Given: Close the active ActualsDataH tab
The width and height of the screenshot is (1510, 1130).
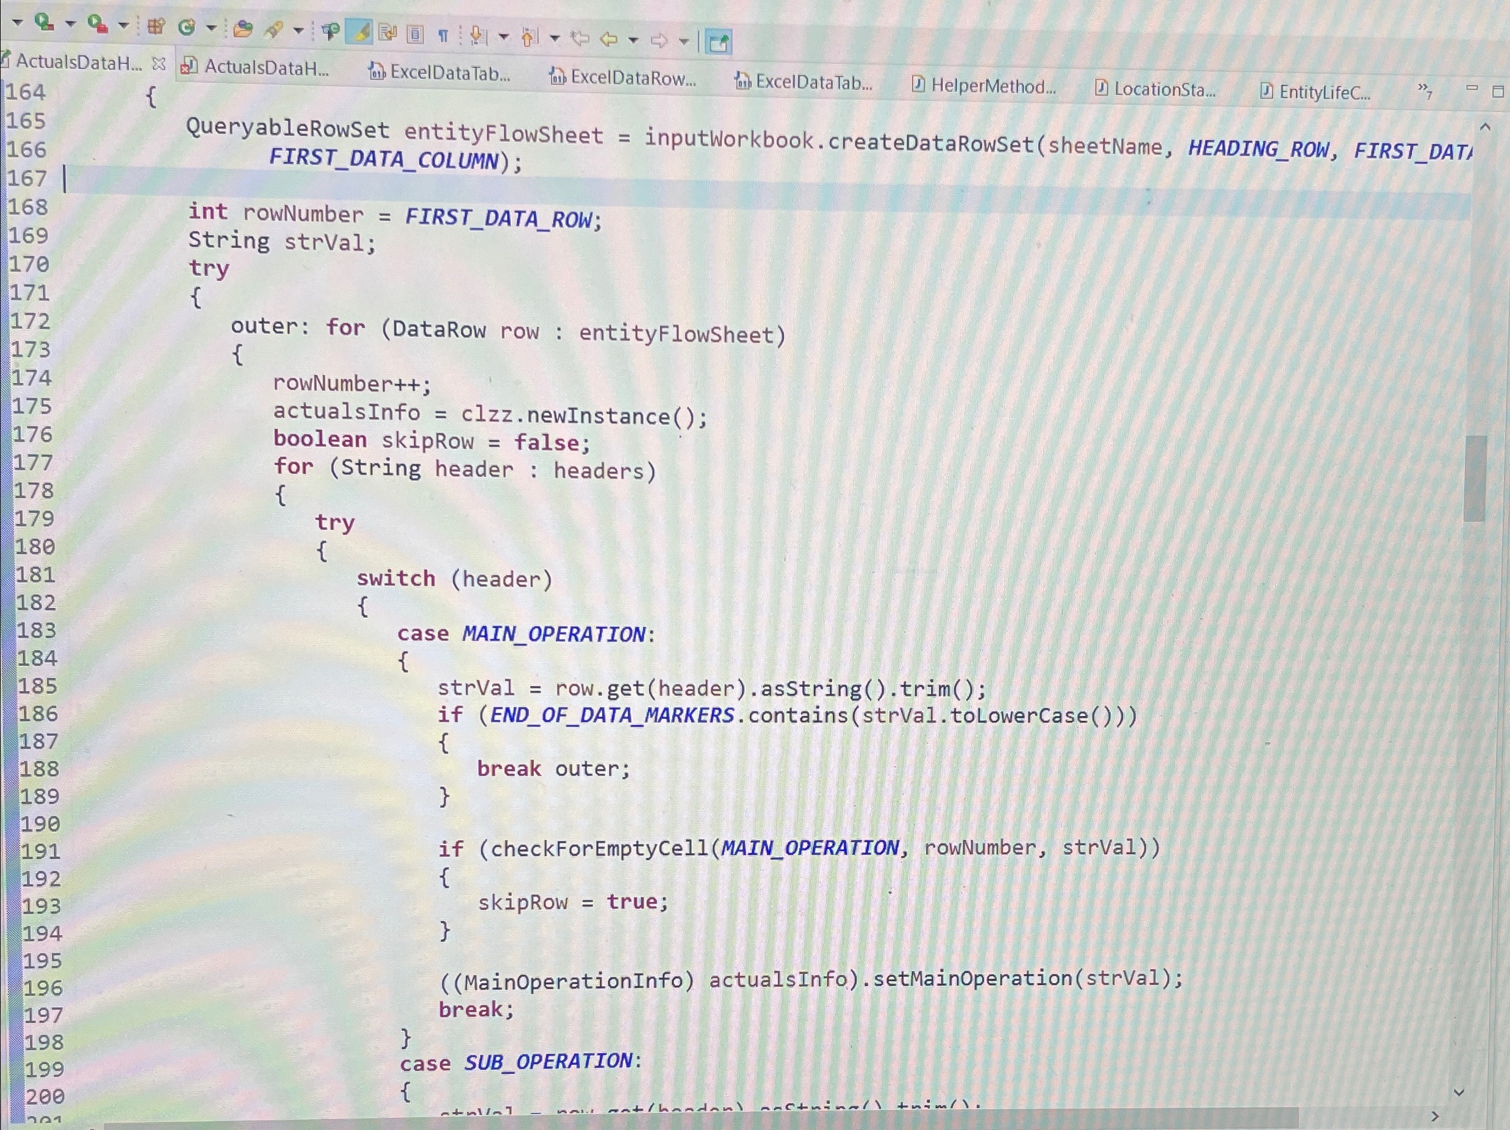Looking at the screenshot, I should [x=159, y=64].
